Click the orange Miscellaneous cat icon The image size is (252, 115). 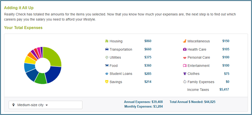click(185, 41)
